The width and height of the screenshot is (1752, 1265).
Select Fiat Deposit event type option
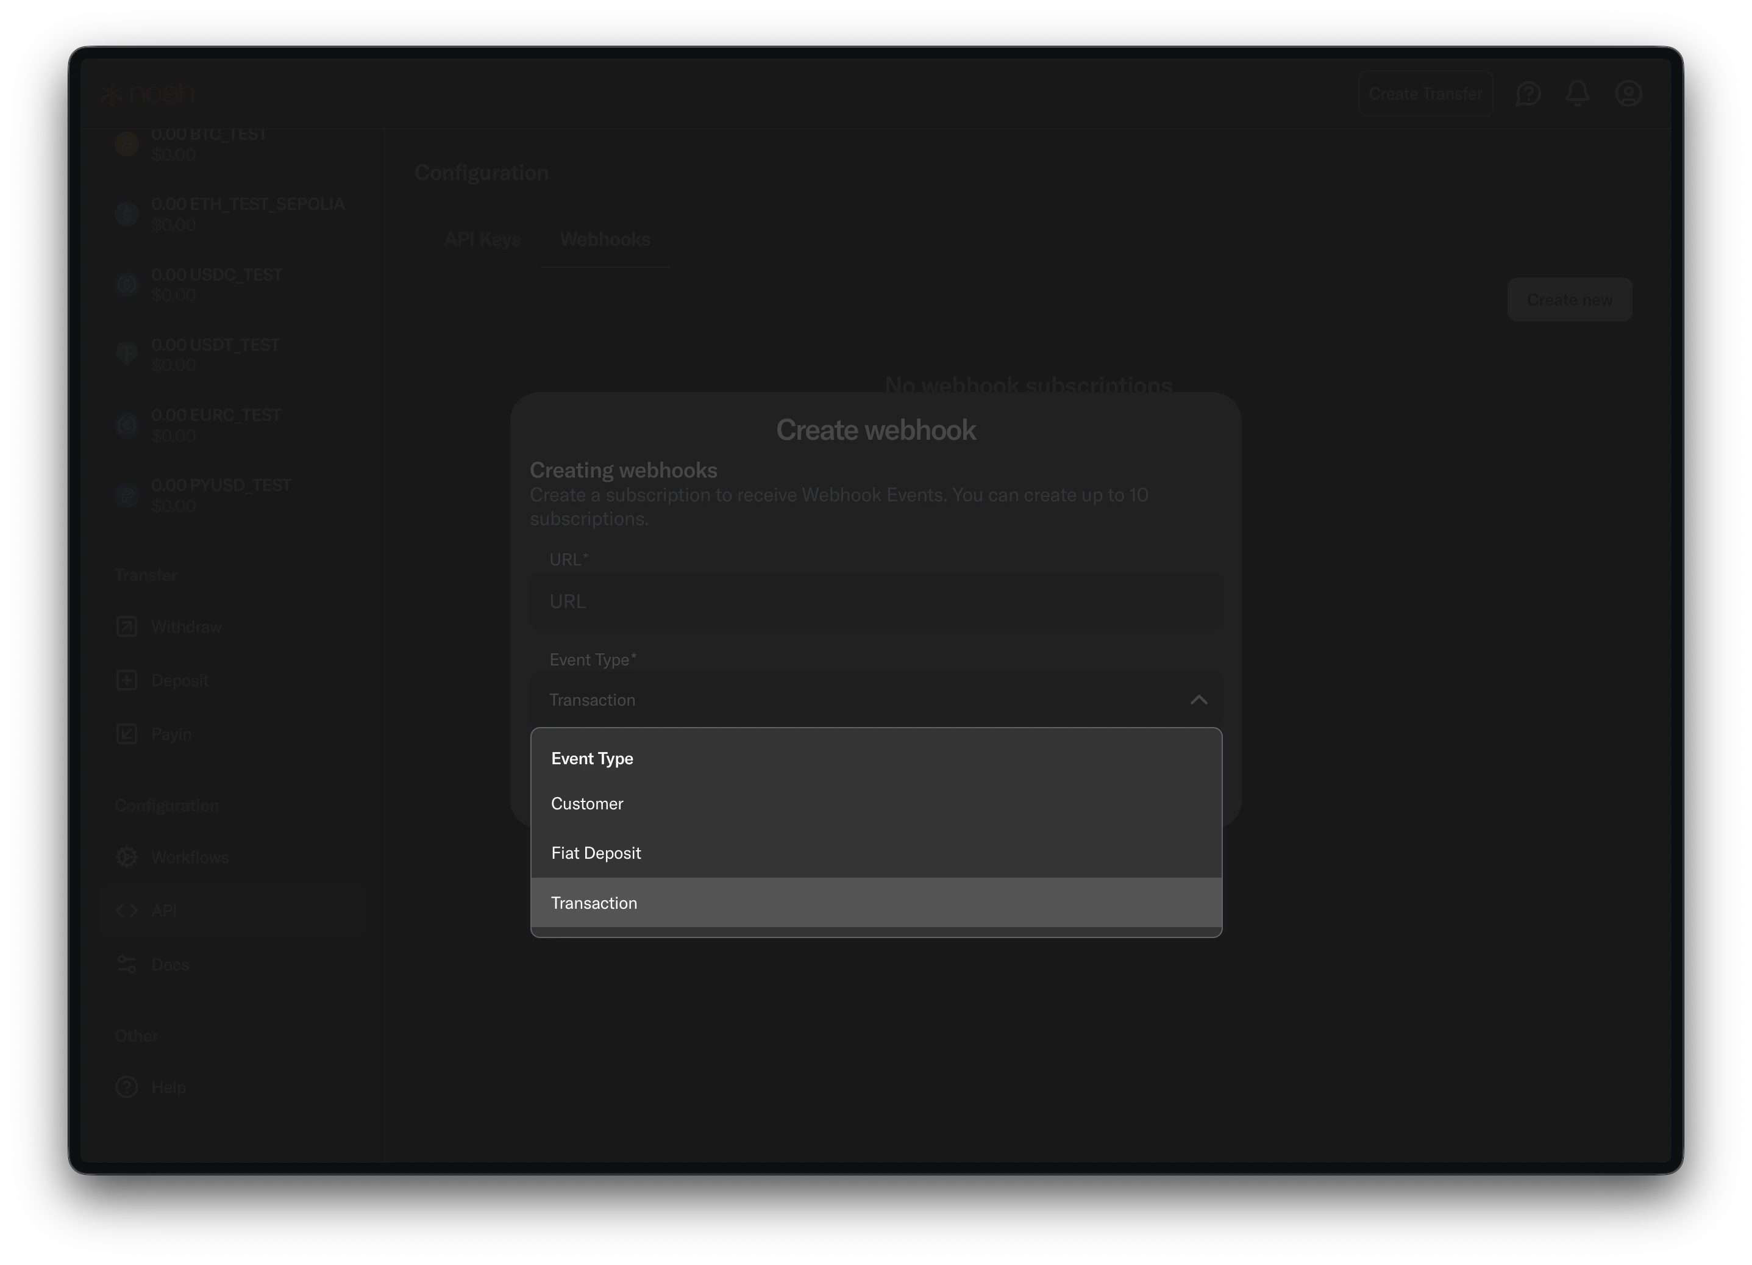click(x=596, y=852)
